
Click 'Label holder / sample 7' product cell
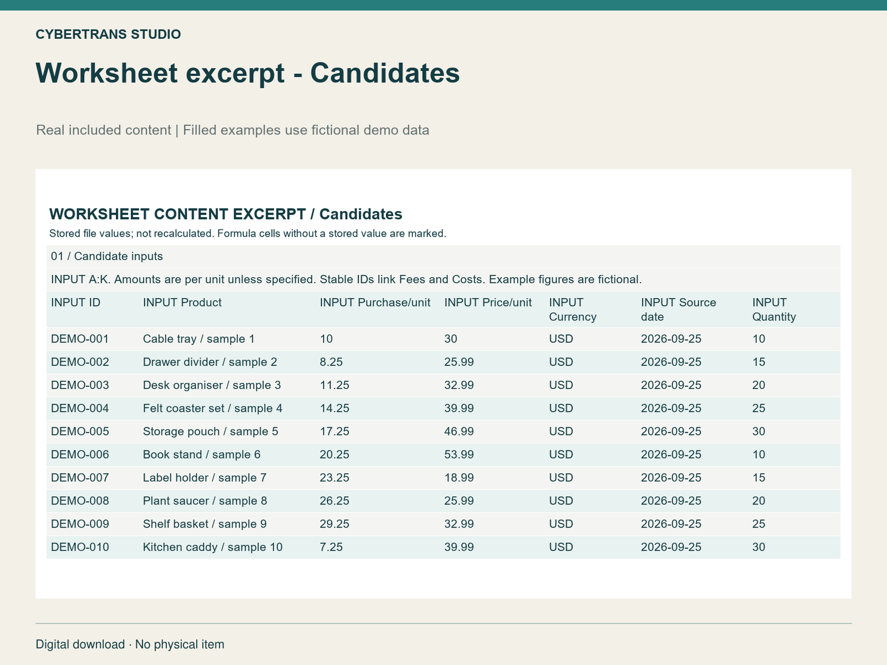click(205, 478)
